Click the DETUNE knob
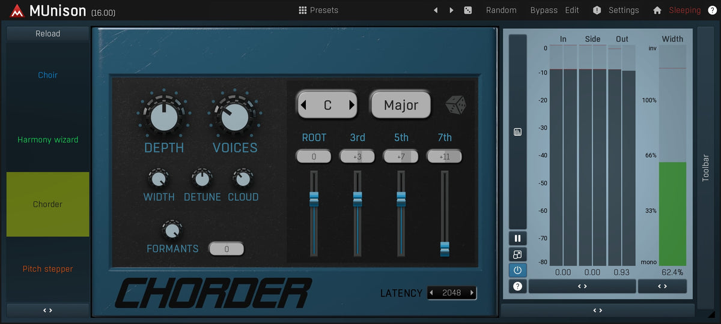 202,178
